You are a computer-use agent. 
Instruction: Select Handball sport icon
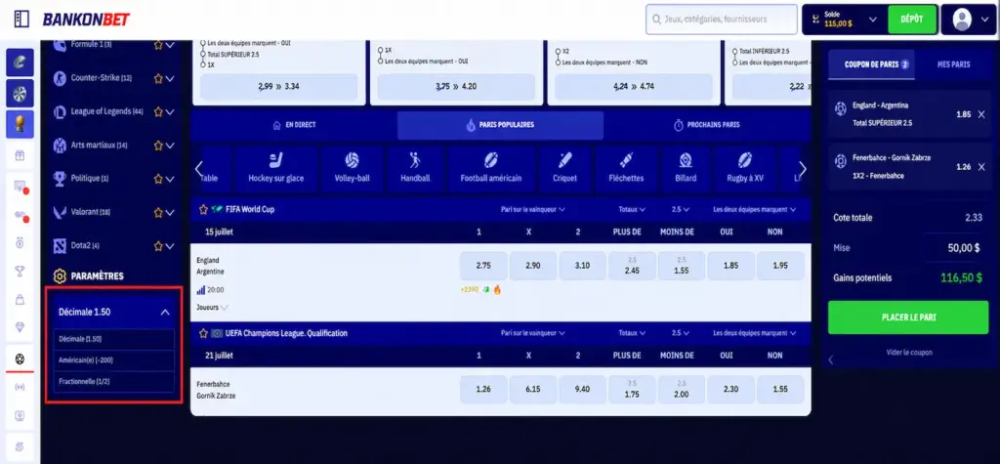point(415,169)
